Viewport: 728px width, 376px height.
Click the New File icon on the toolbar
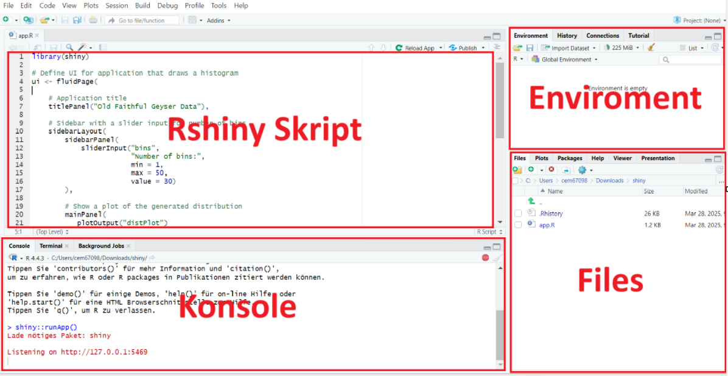6,20
